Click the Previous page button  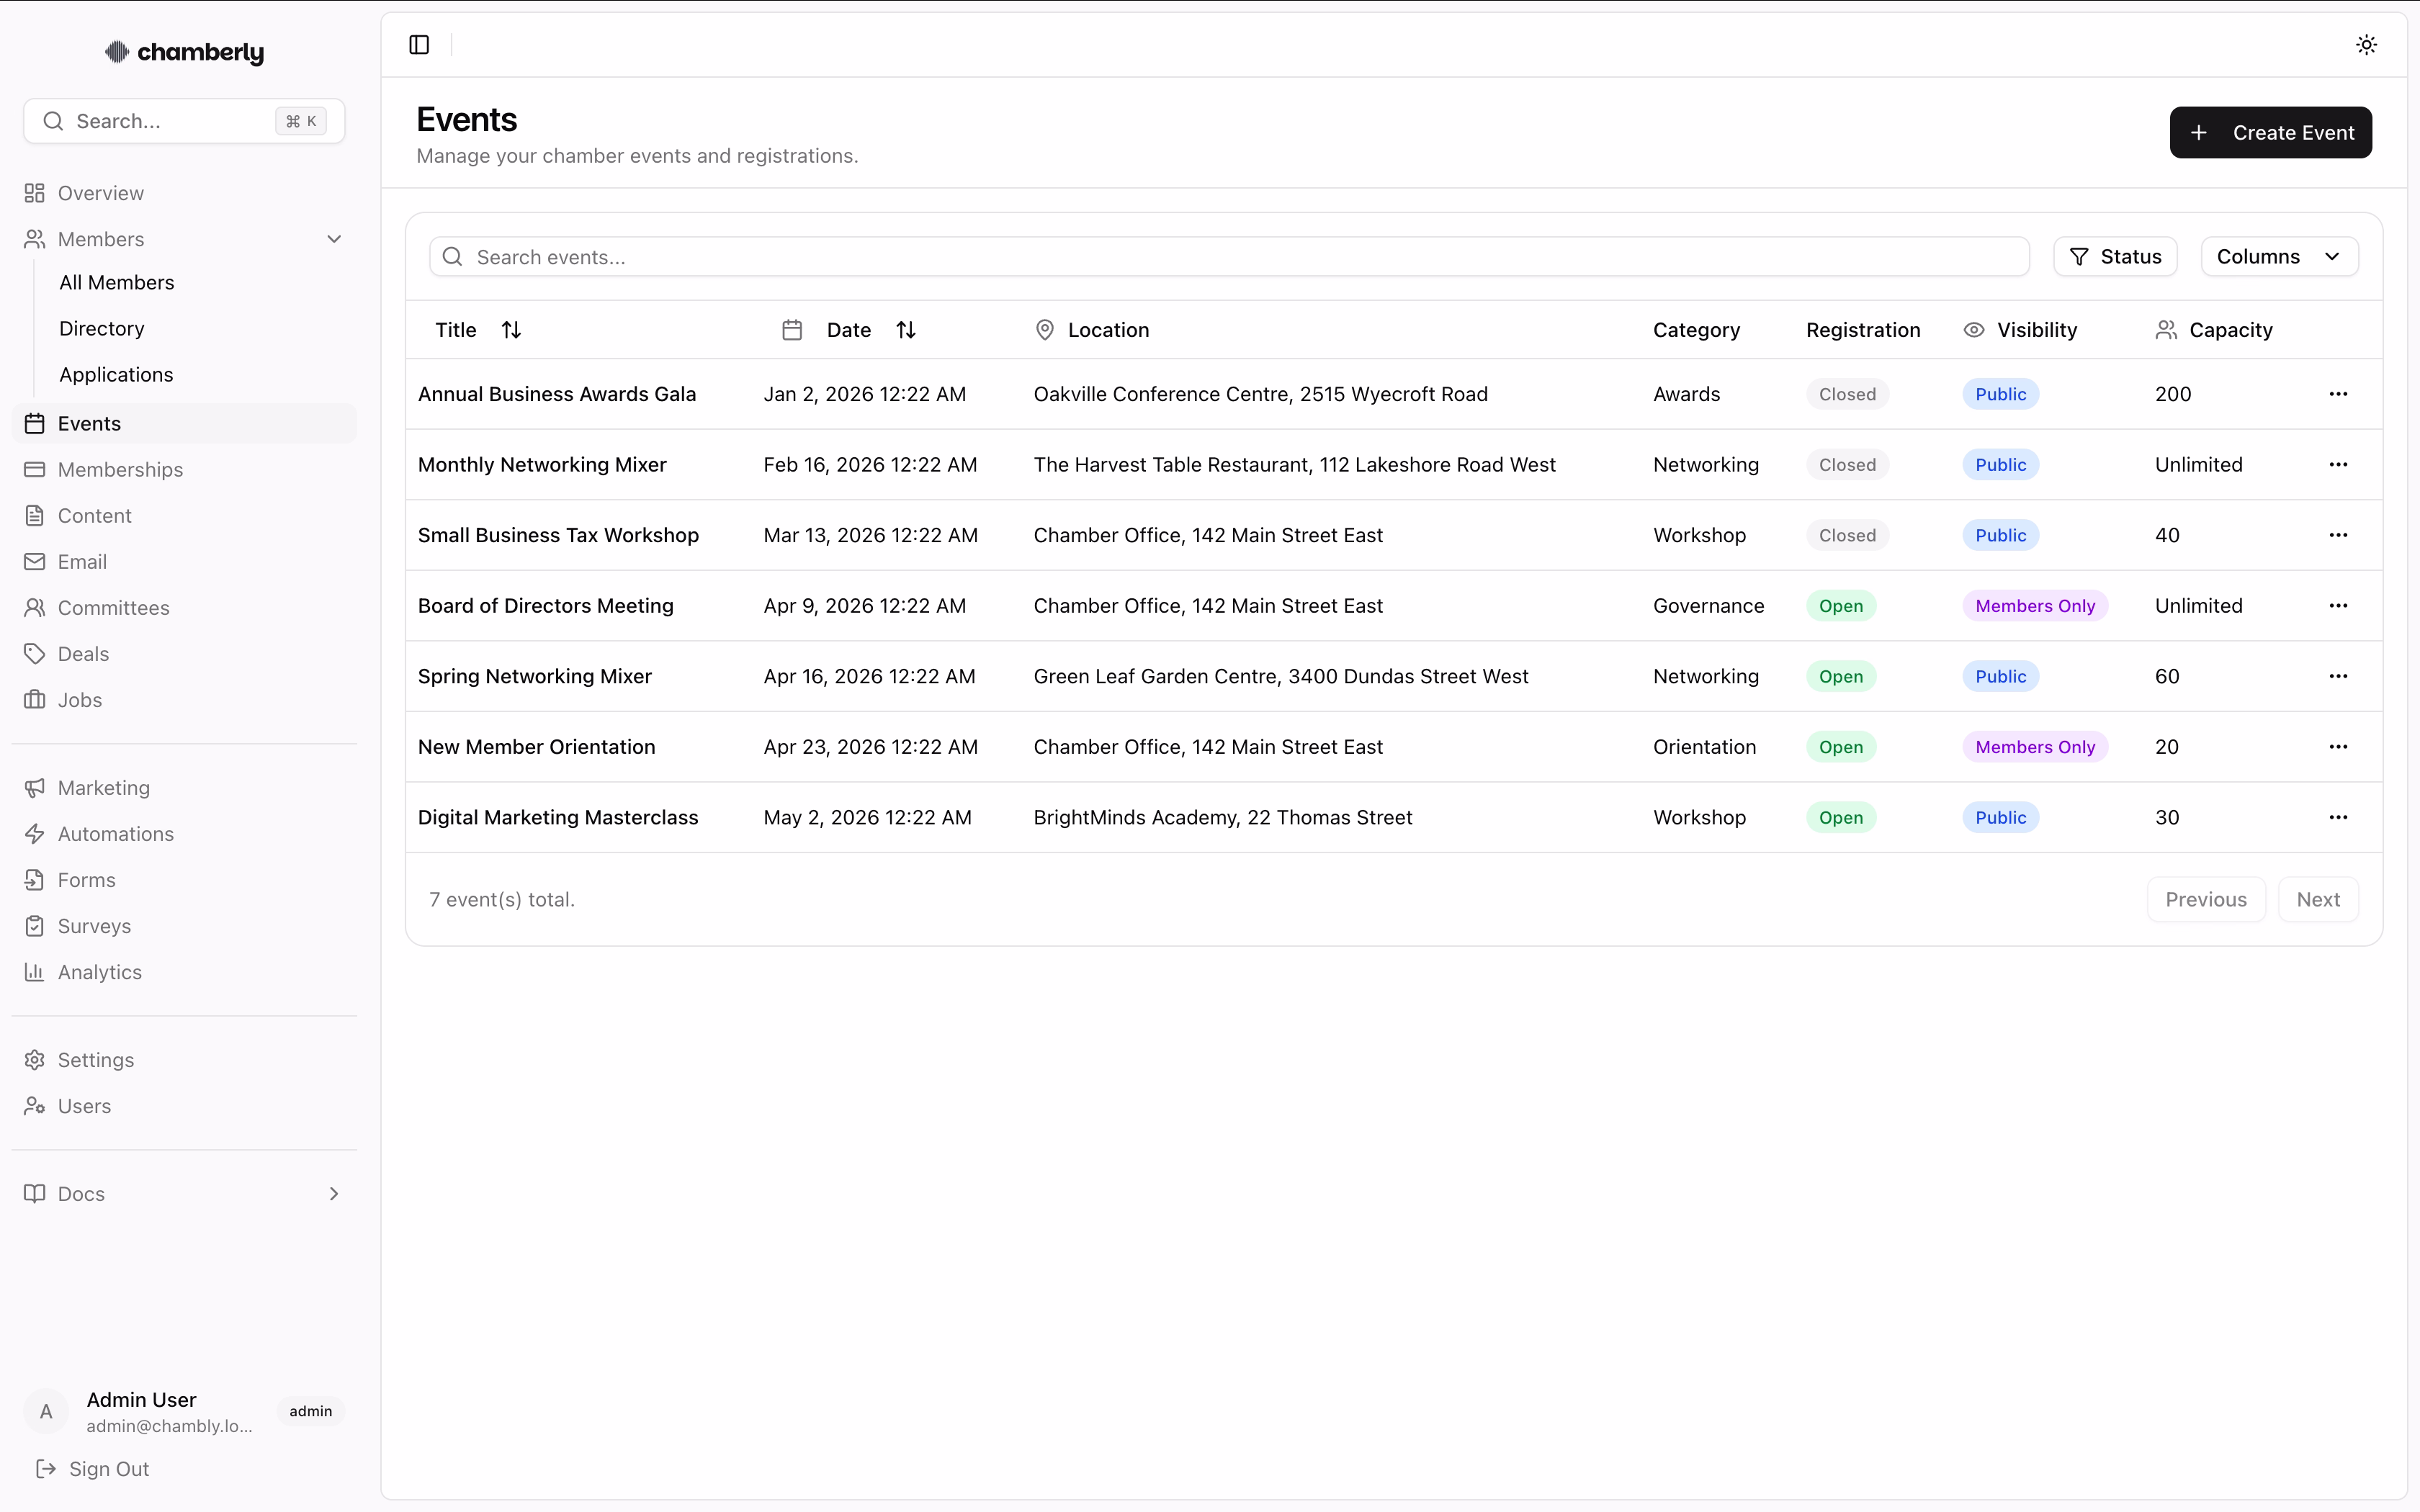[x=2206, y=900]
